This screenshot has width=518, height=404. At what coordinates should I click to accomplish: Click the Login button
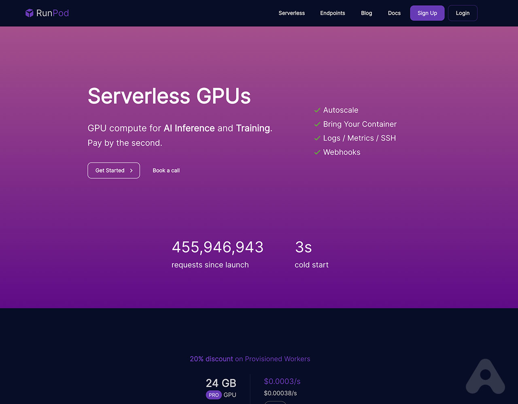[462, 13]
